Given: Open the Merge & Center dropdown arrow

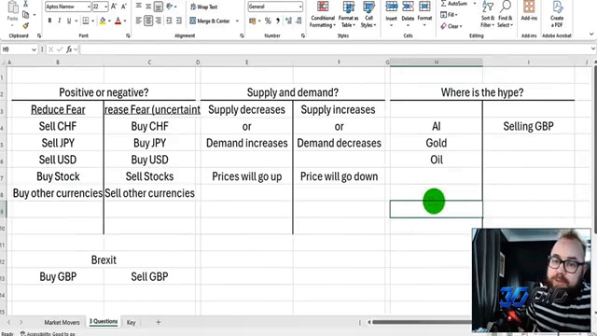Looking at the screenshot, I should pyautogui.click(x=237, y=21).
